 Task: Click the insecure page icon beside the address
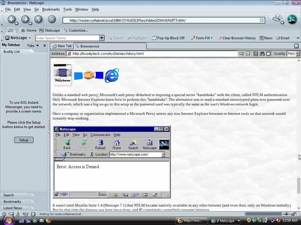click(x=69, y=54)
